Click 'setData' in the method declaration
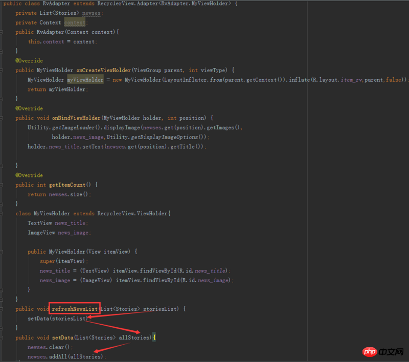 pyautogui.click(x=62, y=338)
